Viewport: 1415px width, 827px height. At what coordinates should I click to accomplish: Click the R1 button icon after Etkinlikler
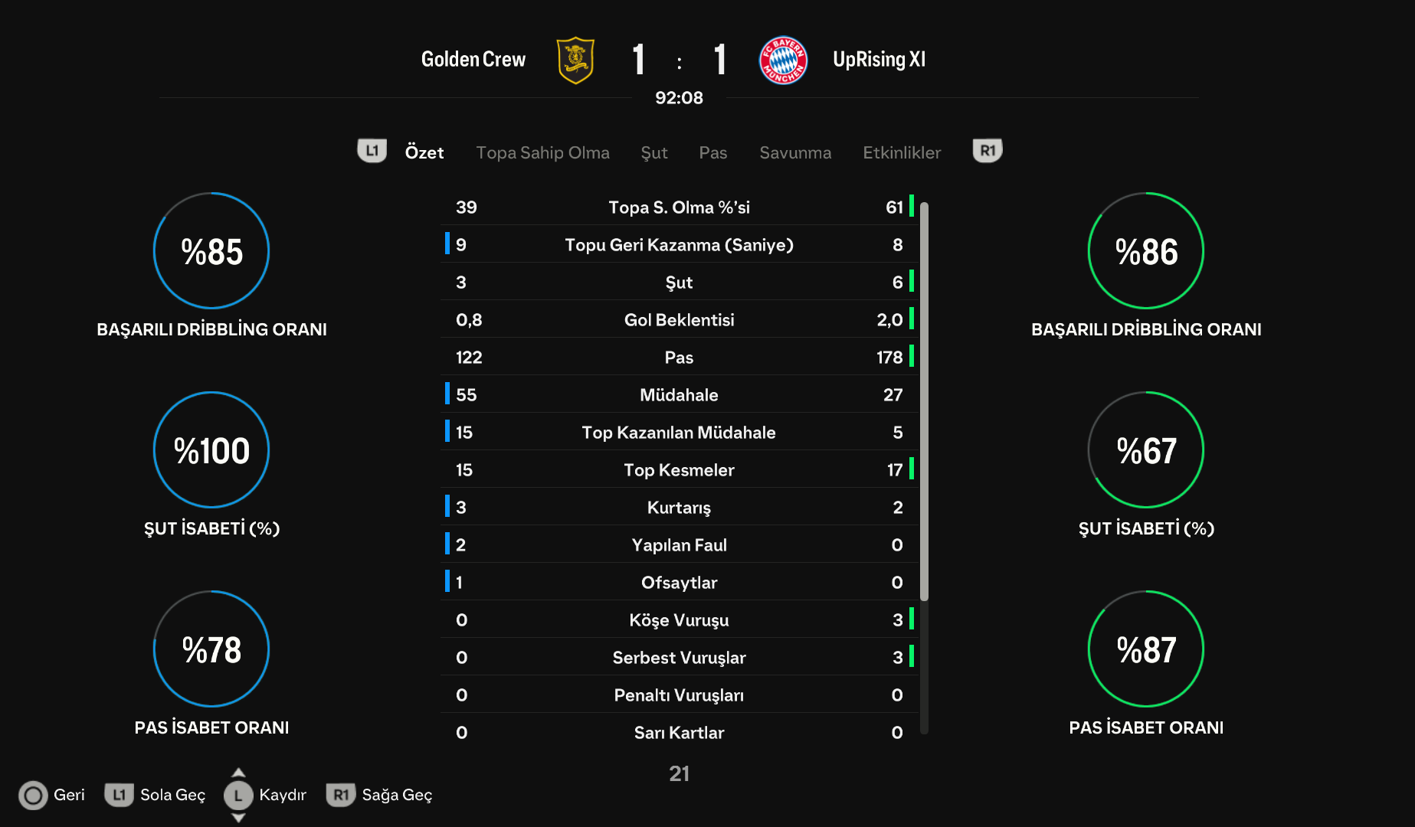pyautogui.click(x=988, y=151)
